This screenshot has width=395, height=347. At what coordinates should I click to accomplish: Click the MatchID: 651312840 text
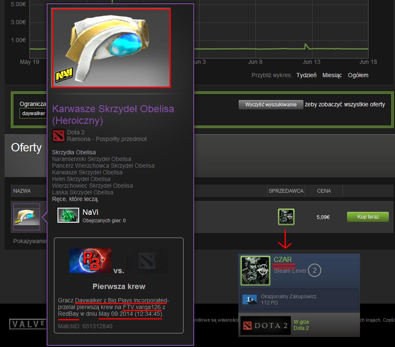coord(85,326)
